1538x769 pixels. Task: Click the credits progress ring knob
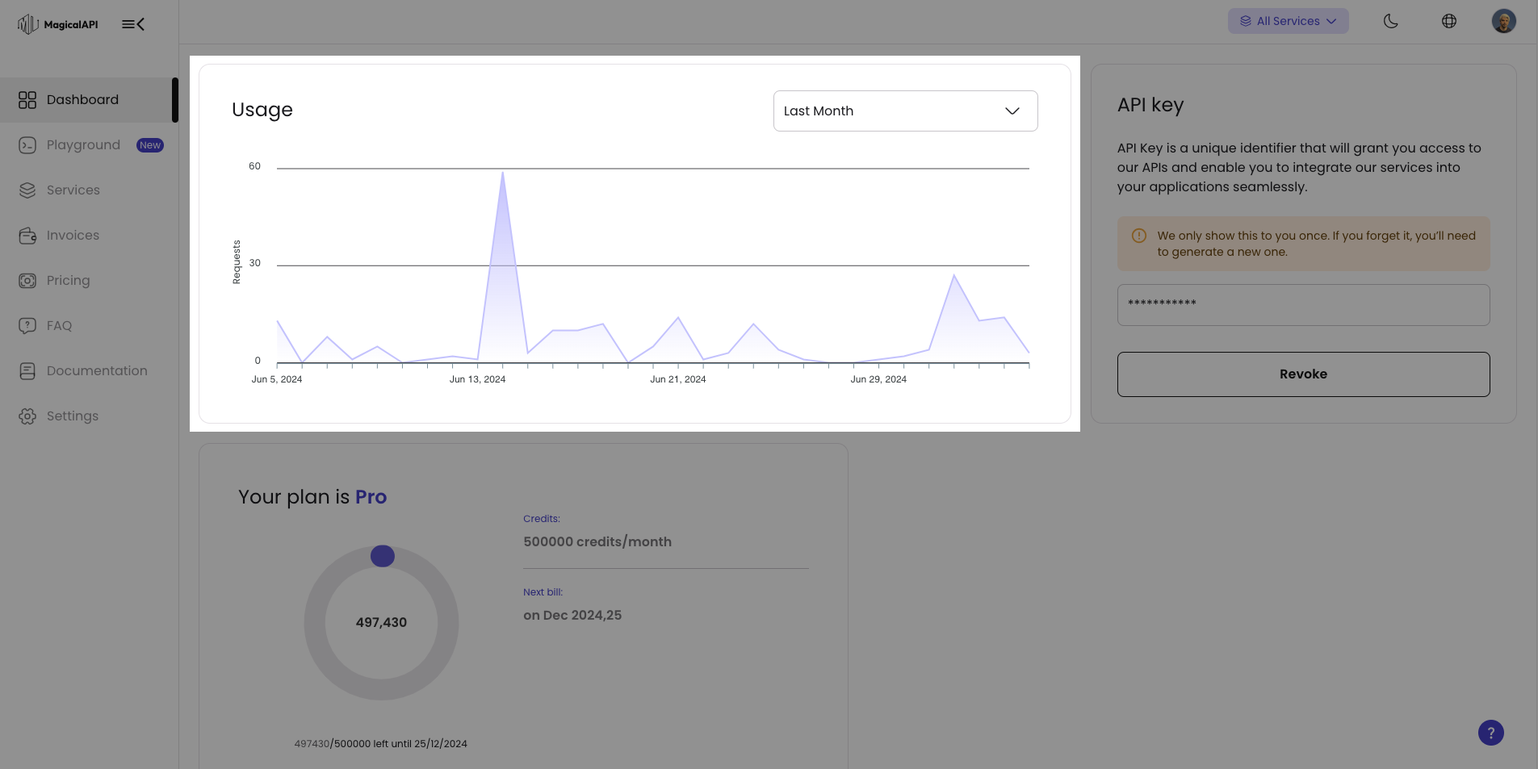(x=383, y=556)
